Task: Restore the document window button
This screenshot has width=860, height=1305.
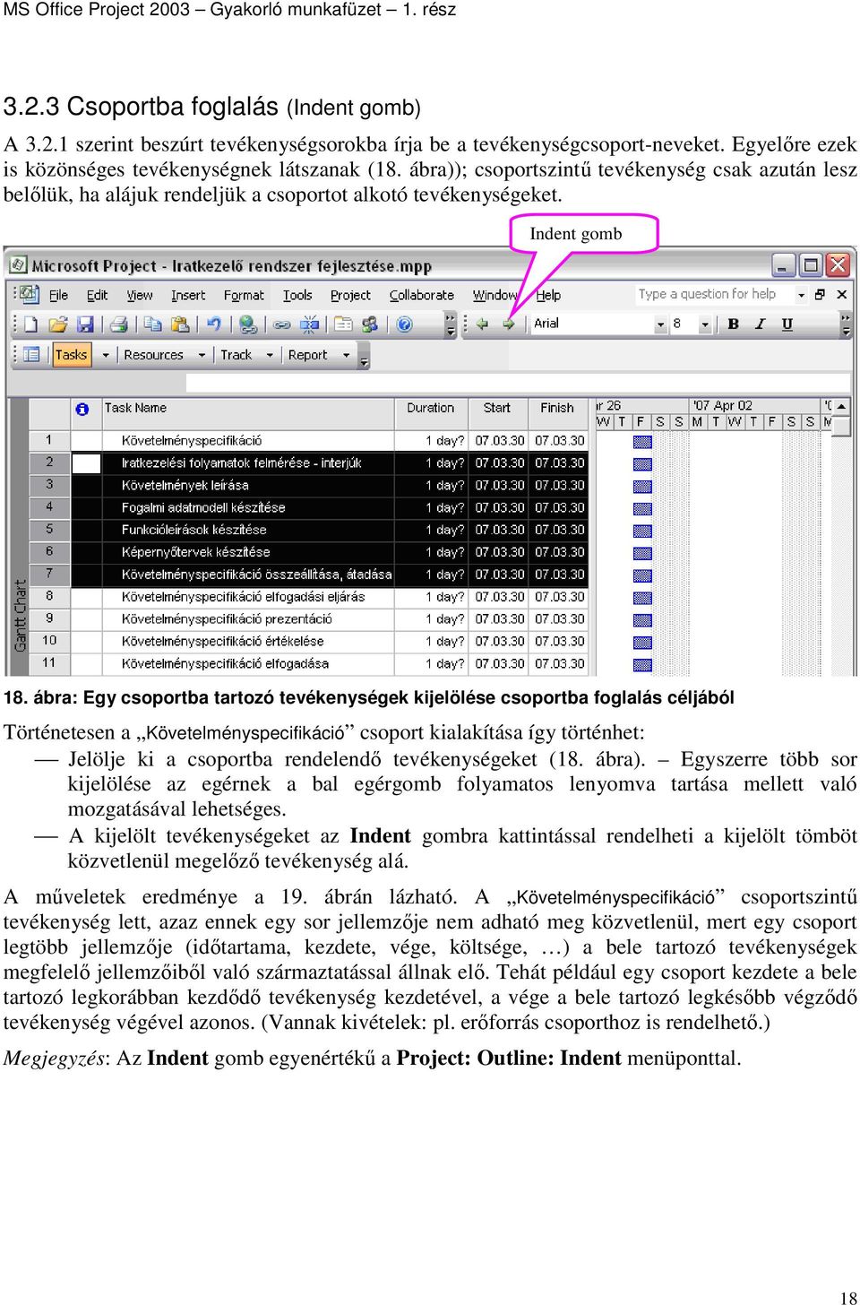Action: tap(820, 294)
